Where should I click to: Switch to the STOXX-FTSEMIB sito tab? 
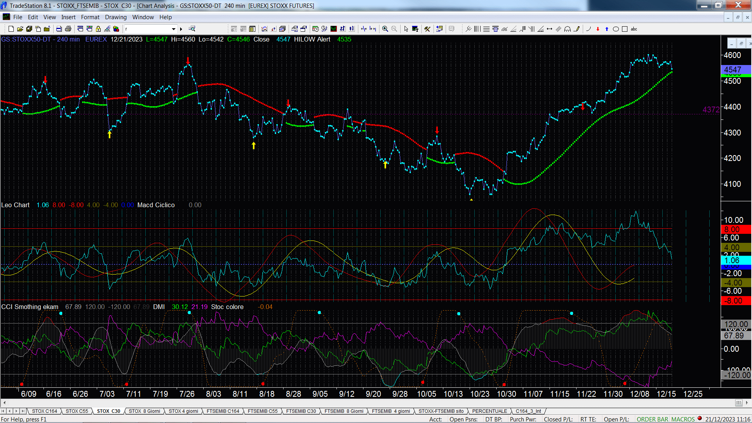click(x=441, y=411)
